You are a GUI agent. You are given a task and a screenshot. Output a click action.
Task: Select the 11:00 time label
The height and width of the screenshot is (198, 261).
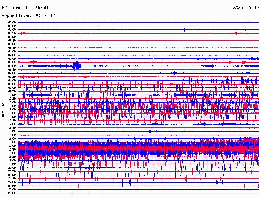(x=12, y=102)
